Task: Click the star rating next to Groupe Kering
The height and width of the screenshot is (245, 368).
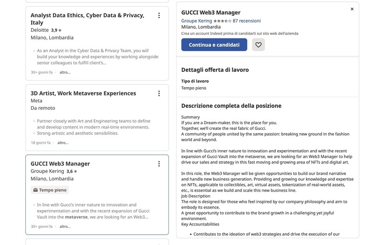Action: click(222, 21)
